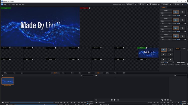Image resolution: width=188 pixels, height=105 pixels.
Task: Click fullscreen expand icon at top right
Action: tap(185, 4)
